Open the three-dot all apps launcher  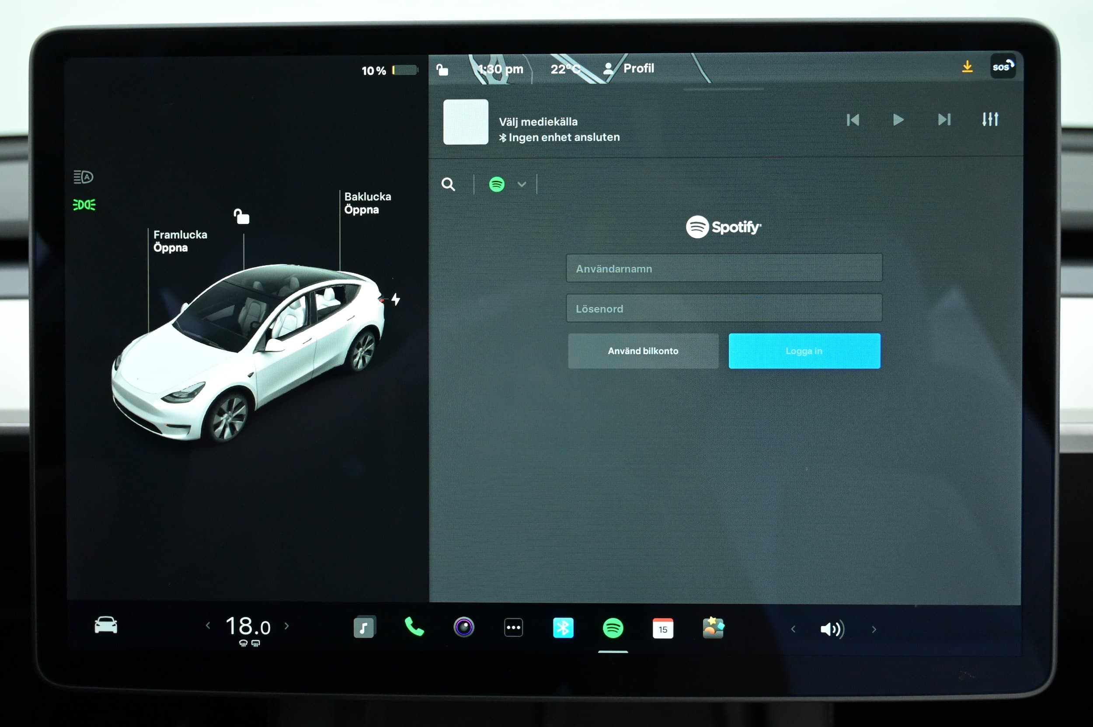pos(513,628)
